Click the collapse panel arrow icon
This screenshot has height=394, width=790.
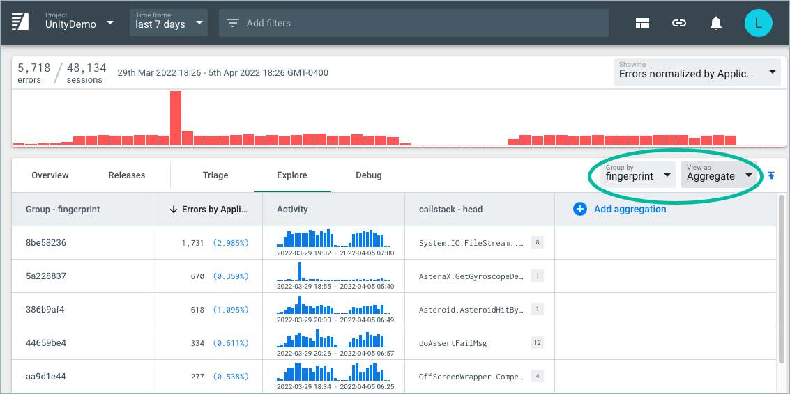coord(770,175)
